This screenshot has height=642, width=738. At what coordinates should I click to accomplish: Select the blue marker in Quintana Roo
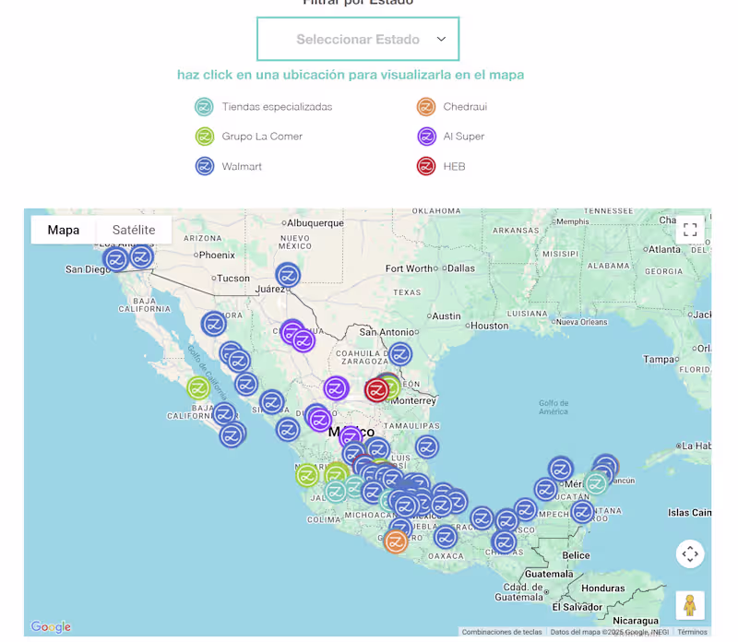[x=582, y=512]
